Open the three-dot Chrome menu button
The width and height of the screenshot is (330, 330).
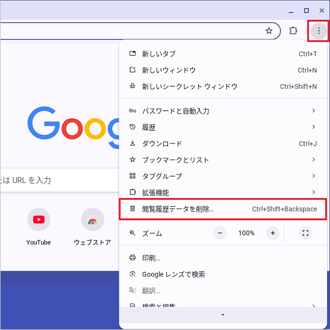[x=319, y=31]
